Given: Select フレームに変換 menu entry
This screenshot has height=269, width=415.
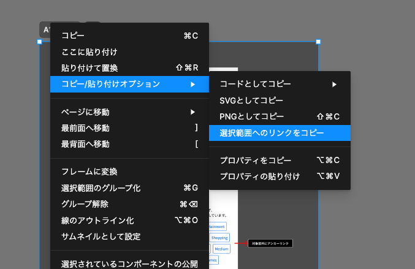Looking at the screenshot, I should [129, 172].
